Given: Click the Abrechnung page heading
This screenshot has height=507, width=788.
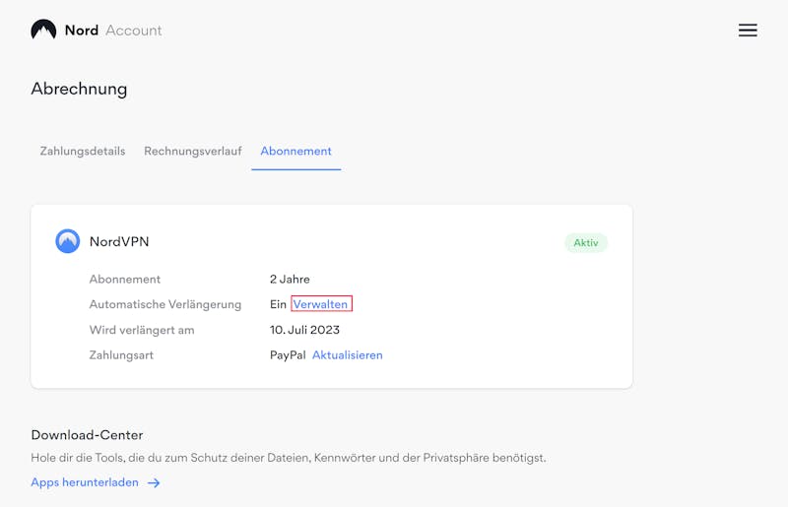Looking at the screenshot, I should 79,89.
